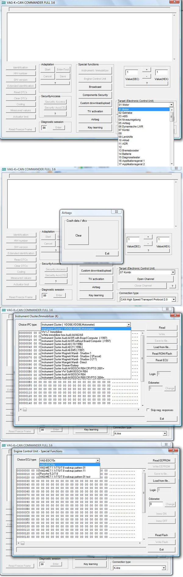Click the Broadcast special function button
This screenshot has height=577, width=183.
(x=95, y=87)
